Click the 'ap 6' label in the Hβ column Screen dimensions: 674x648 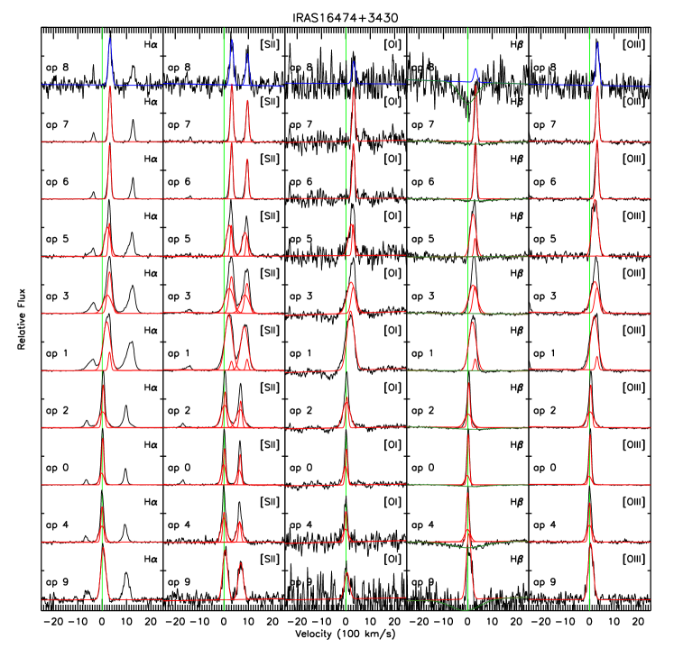point(423,182)
